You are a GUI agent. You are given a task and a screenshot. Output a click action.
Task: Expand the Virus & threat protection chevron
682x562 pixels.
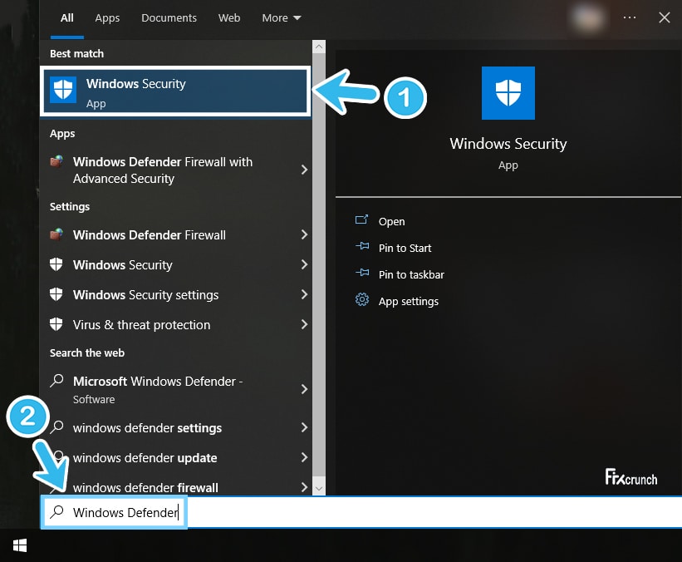coord(305,324)
